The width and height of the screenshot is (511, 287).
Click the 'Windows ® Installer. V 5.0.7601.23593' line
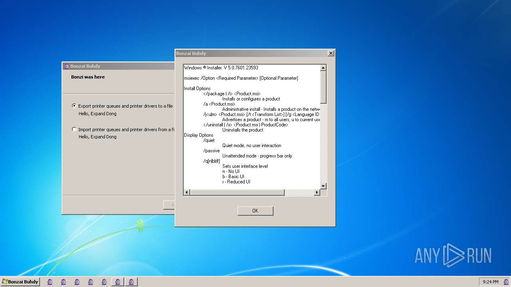(x=221, y=68)
